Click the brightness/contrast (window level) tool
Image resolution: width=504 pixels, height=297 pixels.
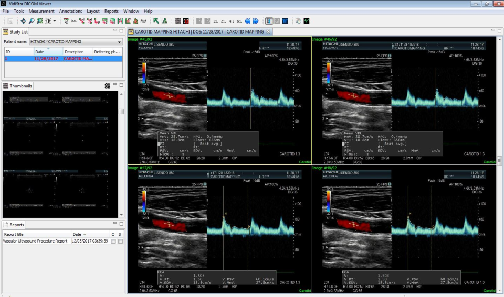coord(48,21)
